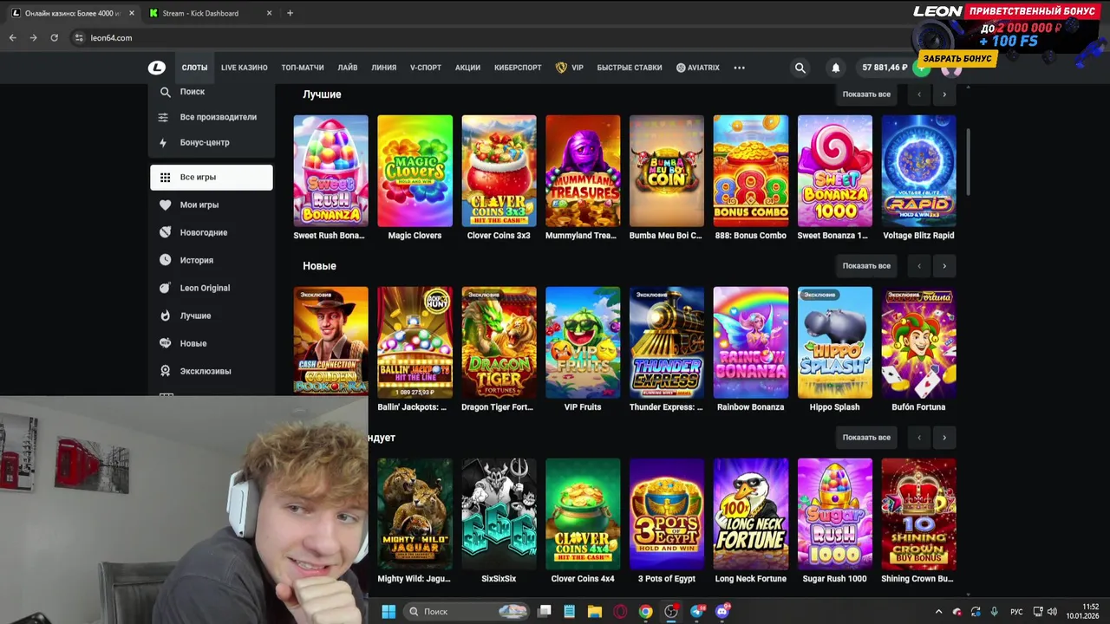Open the three-dots more menu in the header
The image size is (1110, 624).
tap(739, 68)
